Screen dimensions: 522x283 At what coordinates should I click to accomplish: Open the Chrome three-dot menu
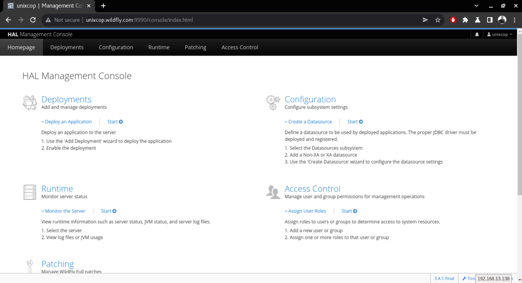click(x=514, y=20)
